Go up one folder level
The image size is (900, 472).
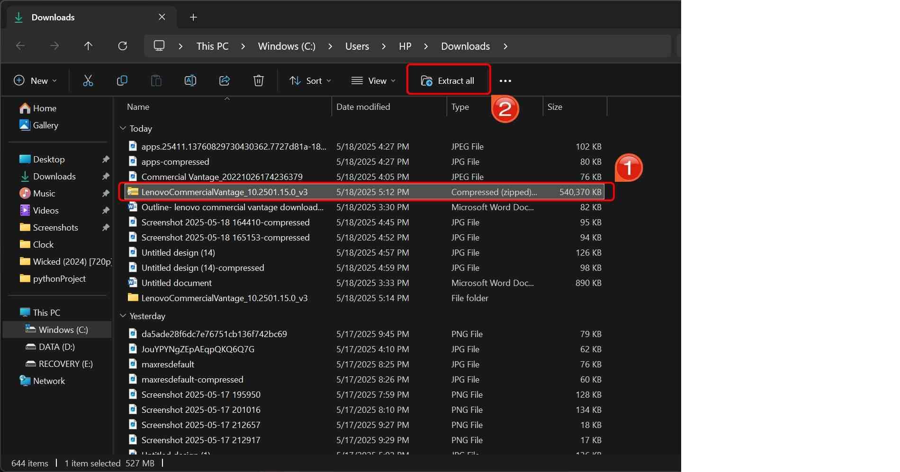pos(89,46)
